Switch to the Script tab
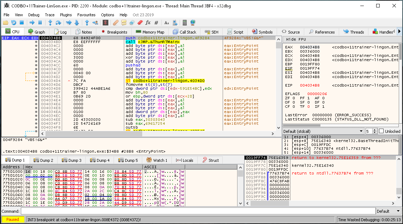 235,32
